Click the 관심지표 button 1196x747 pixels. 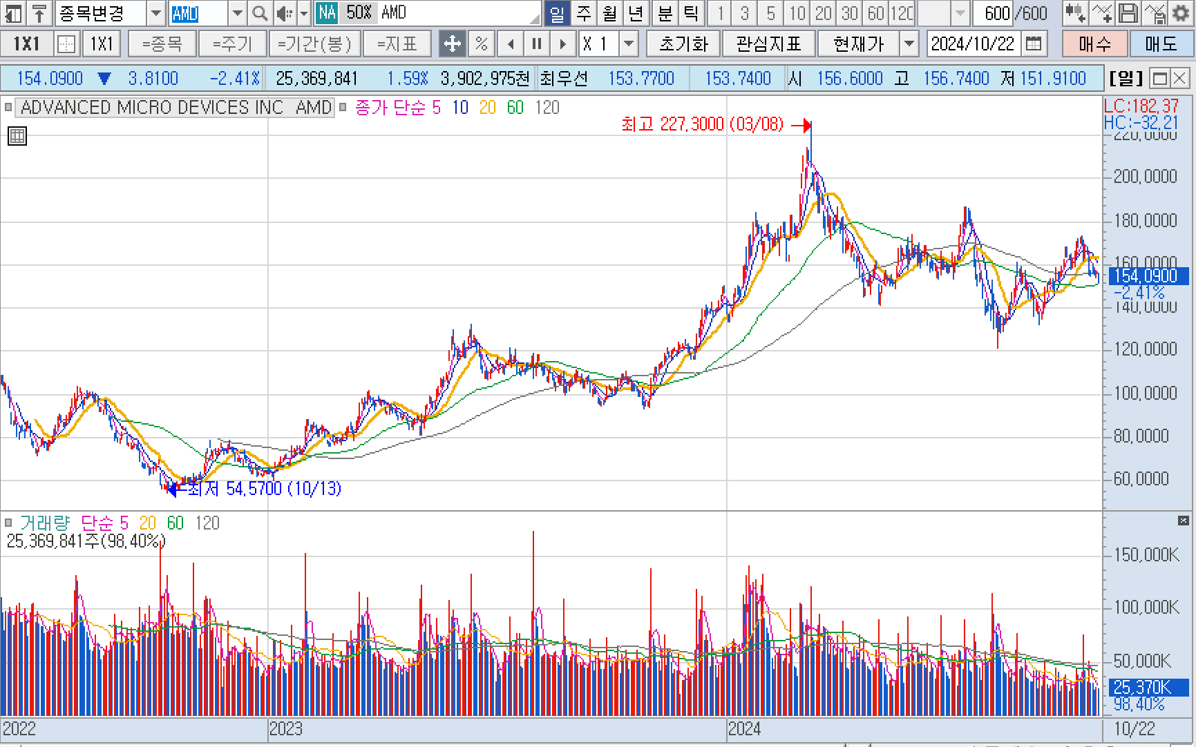point(768,44)
